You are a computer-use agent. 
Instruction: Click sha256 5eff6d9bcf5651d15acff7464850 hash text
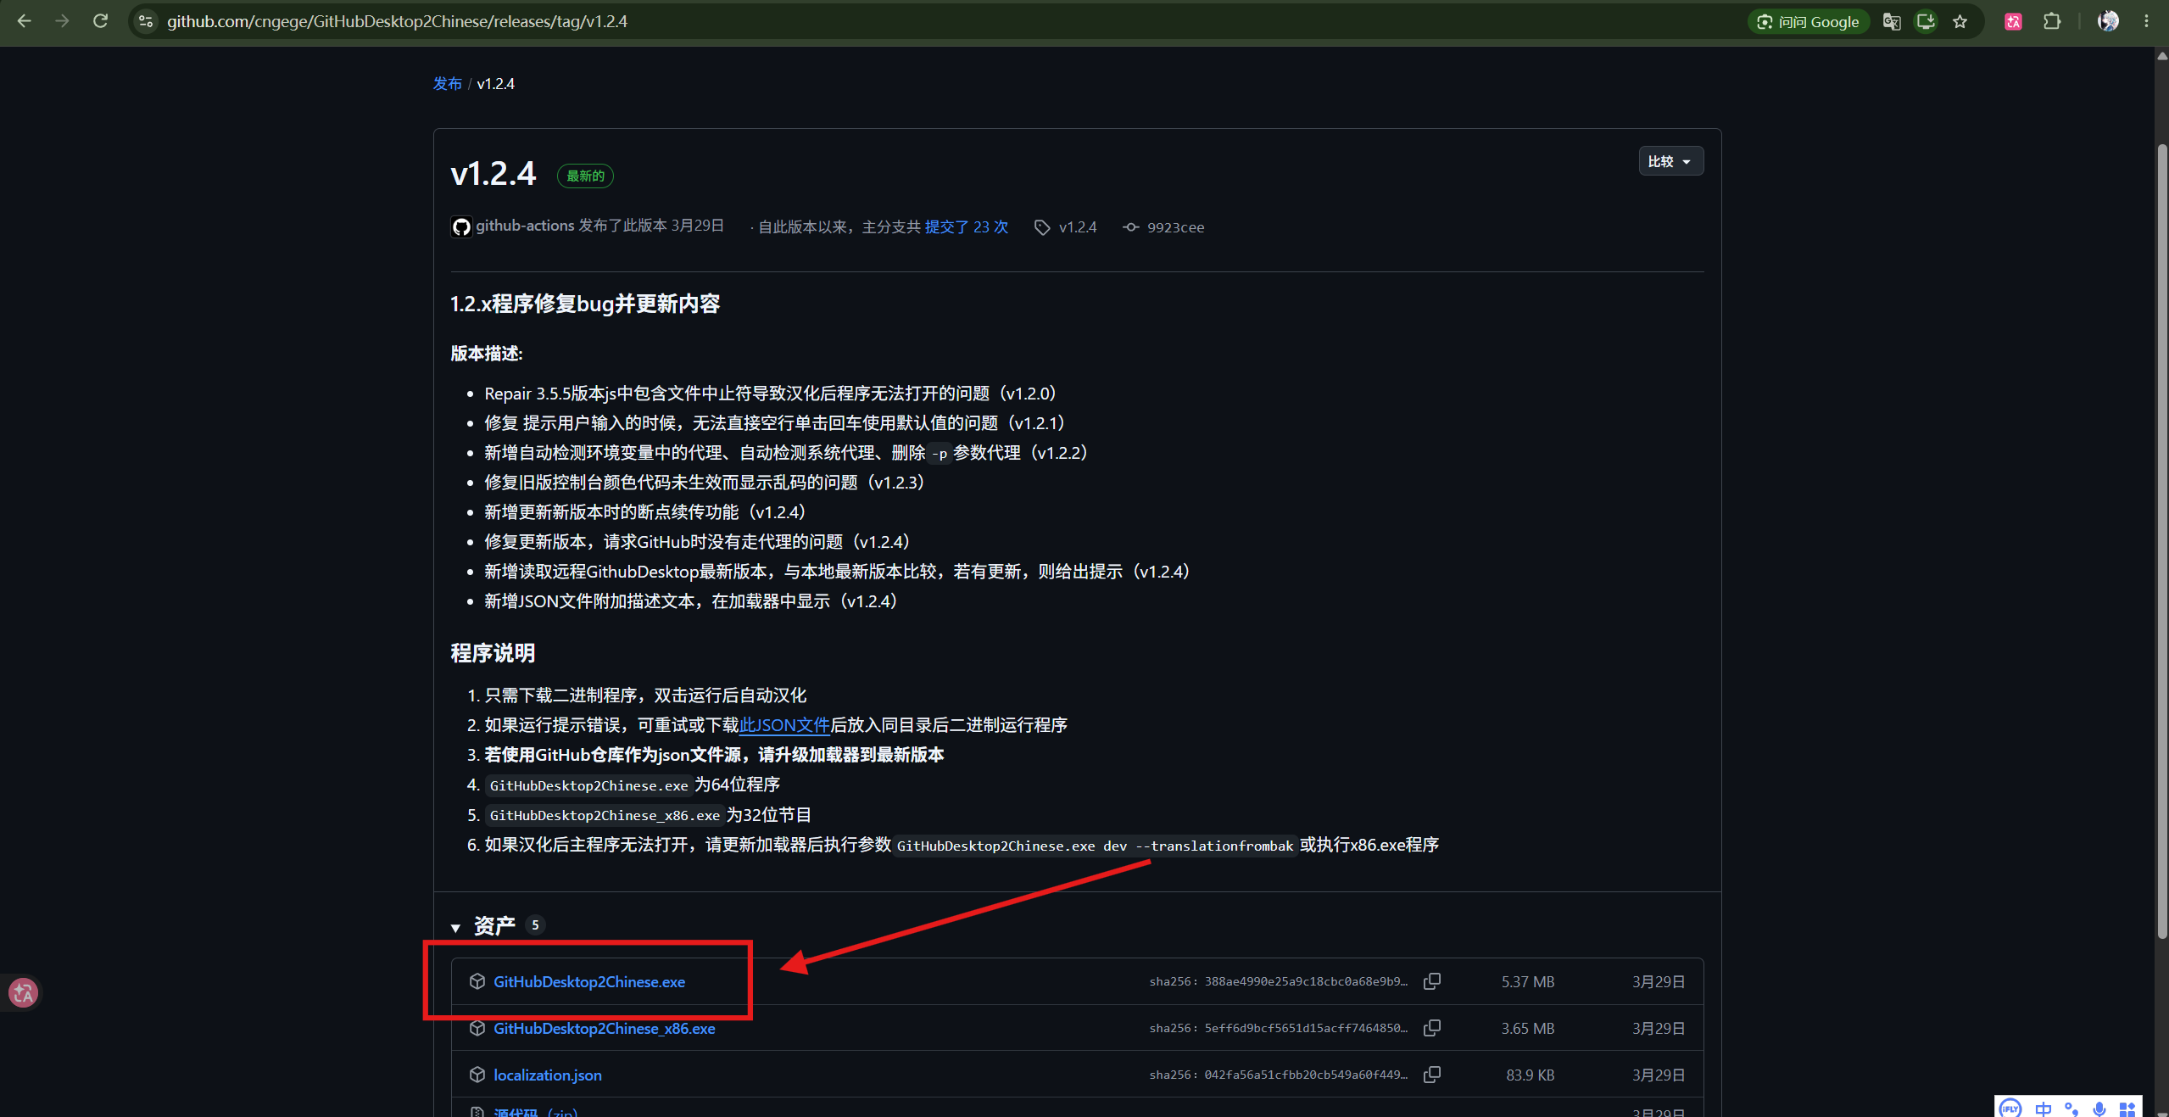(x=1278, y=1028)
